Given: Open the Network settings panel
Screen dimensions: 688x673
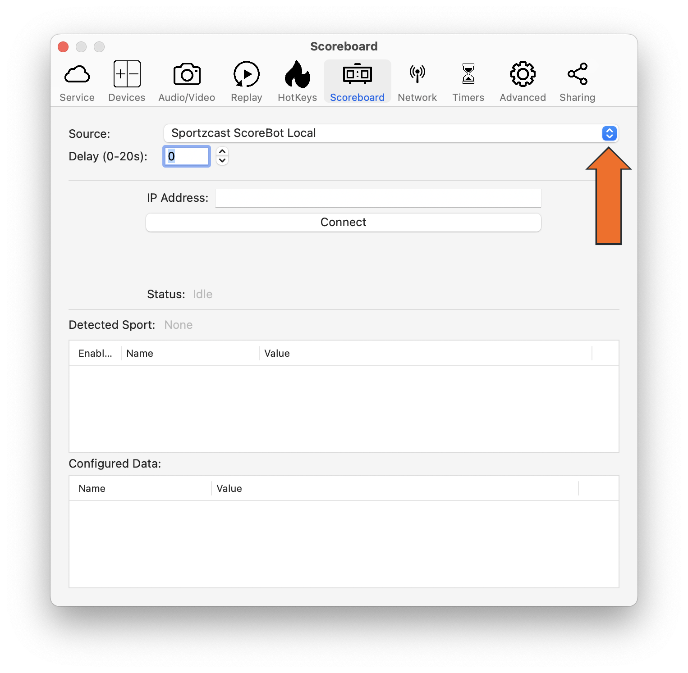Looking at the screenshot, I should 417,81.
